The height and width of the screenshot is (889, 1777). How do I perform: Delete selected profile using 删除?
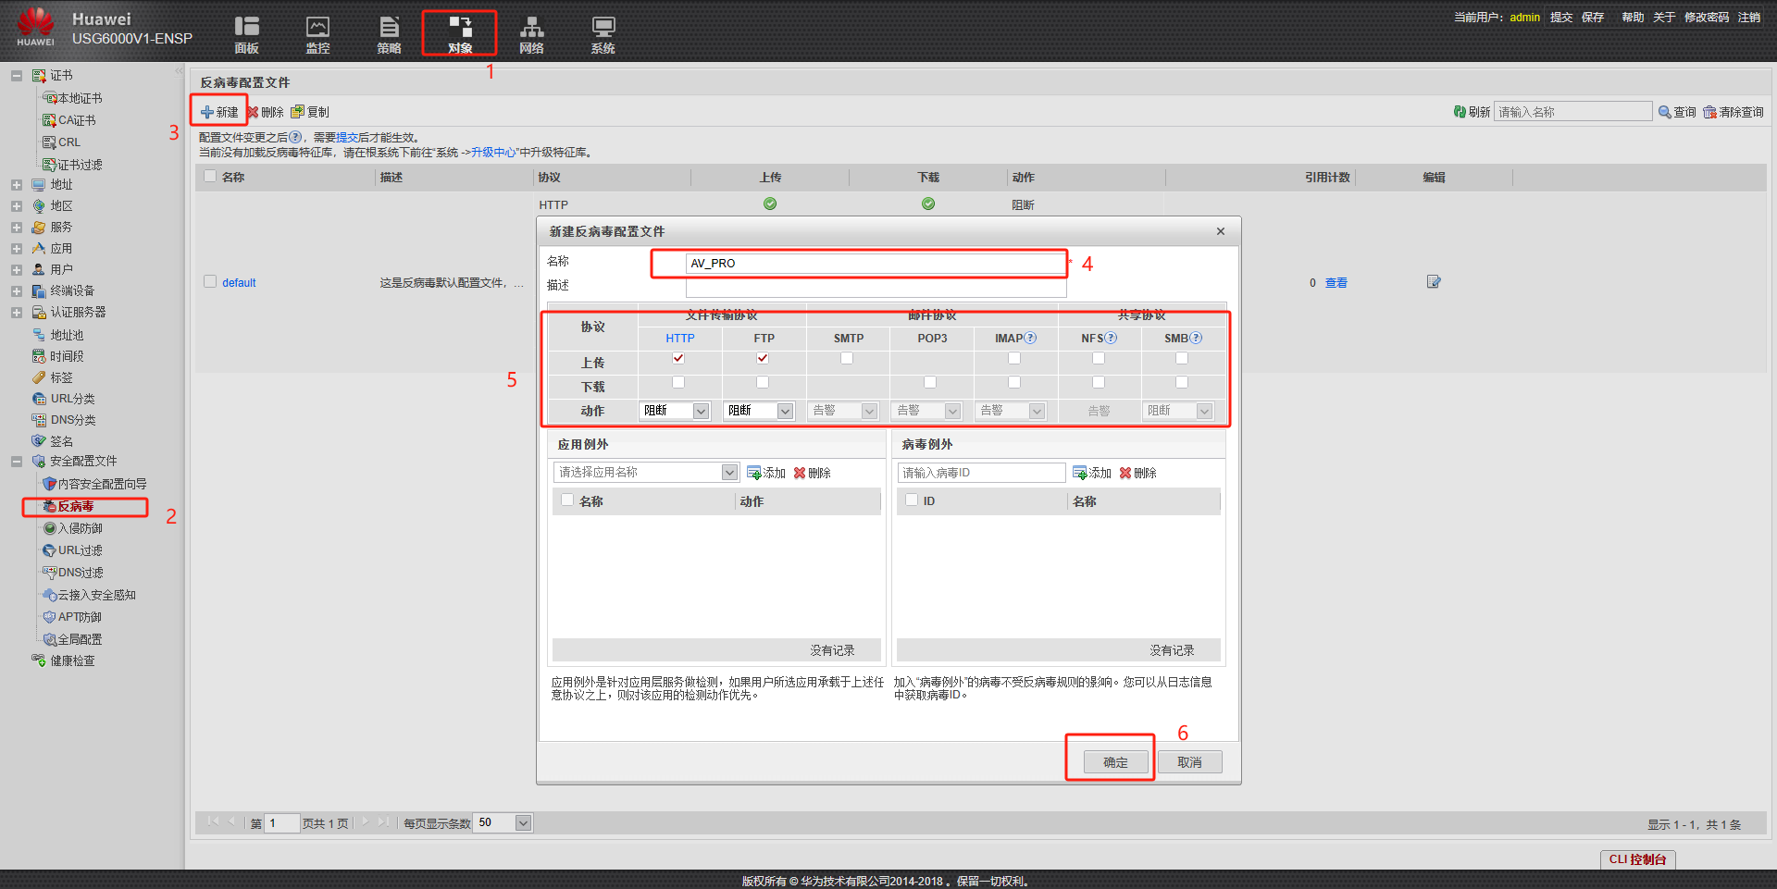pos(267,111)
